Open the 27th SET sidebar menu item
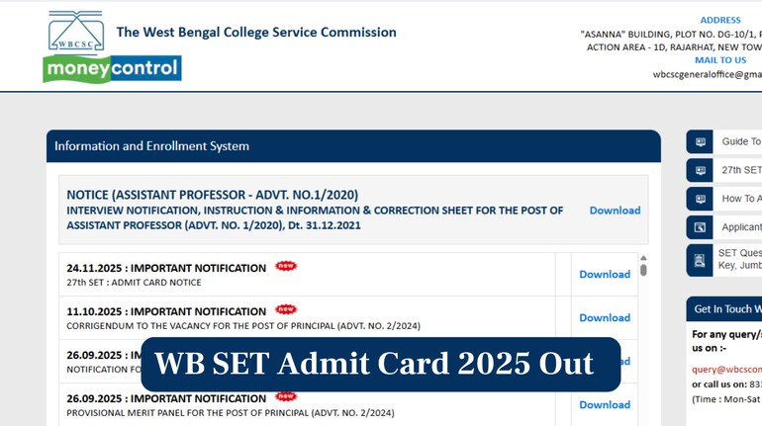The image size is (762, 426). 740,170
